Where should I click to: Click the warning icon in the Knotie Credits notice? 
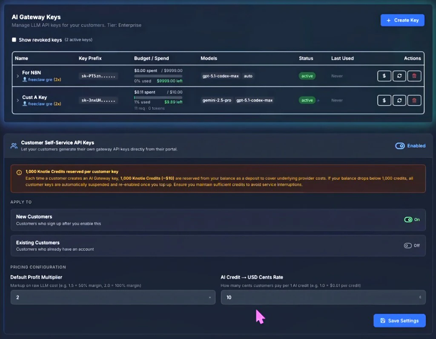(x=19, y=172)
